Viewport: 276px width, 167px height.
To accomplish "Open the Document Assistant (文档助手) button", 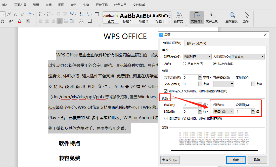I will pyautogui.click(x=197, y=17).
